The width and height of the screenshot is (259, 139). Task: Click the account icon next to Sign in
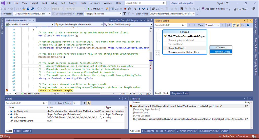(227, 3)
